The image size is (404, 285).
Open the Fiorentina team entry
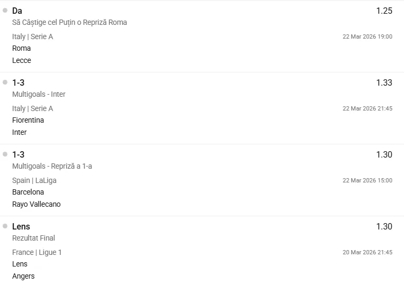(28, 120)
